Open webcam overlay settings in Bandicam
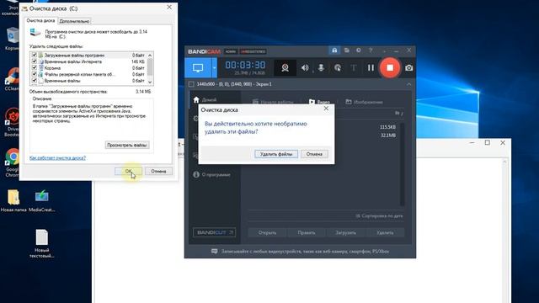Screen dimensions: 539x303 (x=285, y=67)
